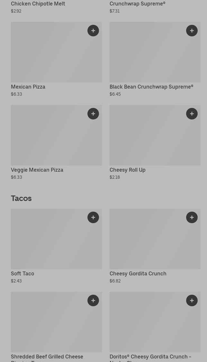The width and height of the screenshot is (207, 362).
Task: Open Mexican Pizza item photo
Action: tap(48, 55)
